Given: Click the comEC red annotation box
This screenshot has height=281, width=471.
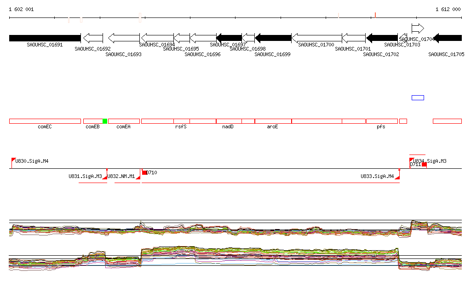Looking at the screenshot, I should [45, 121].
